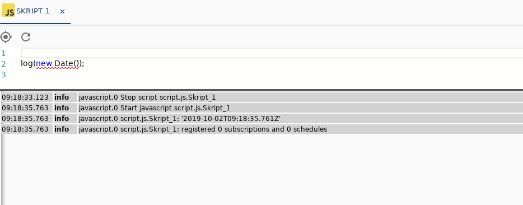This screenshot has height=205, width=523.
Task: Click line number 1 in the gutter
Action: click(x=3, y=53)
